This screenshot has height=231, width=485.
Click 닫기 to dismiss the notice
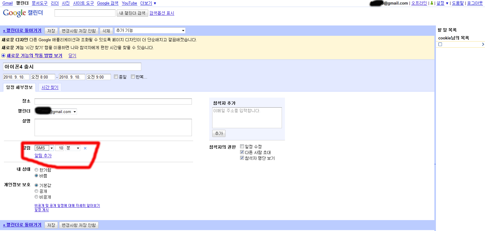72,55
